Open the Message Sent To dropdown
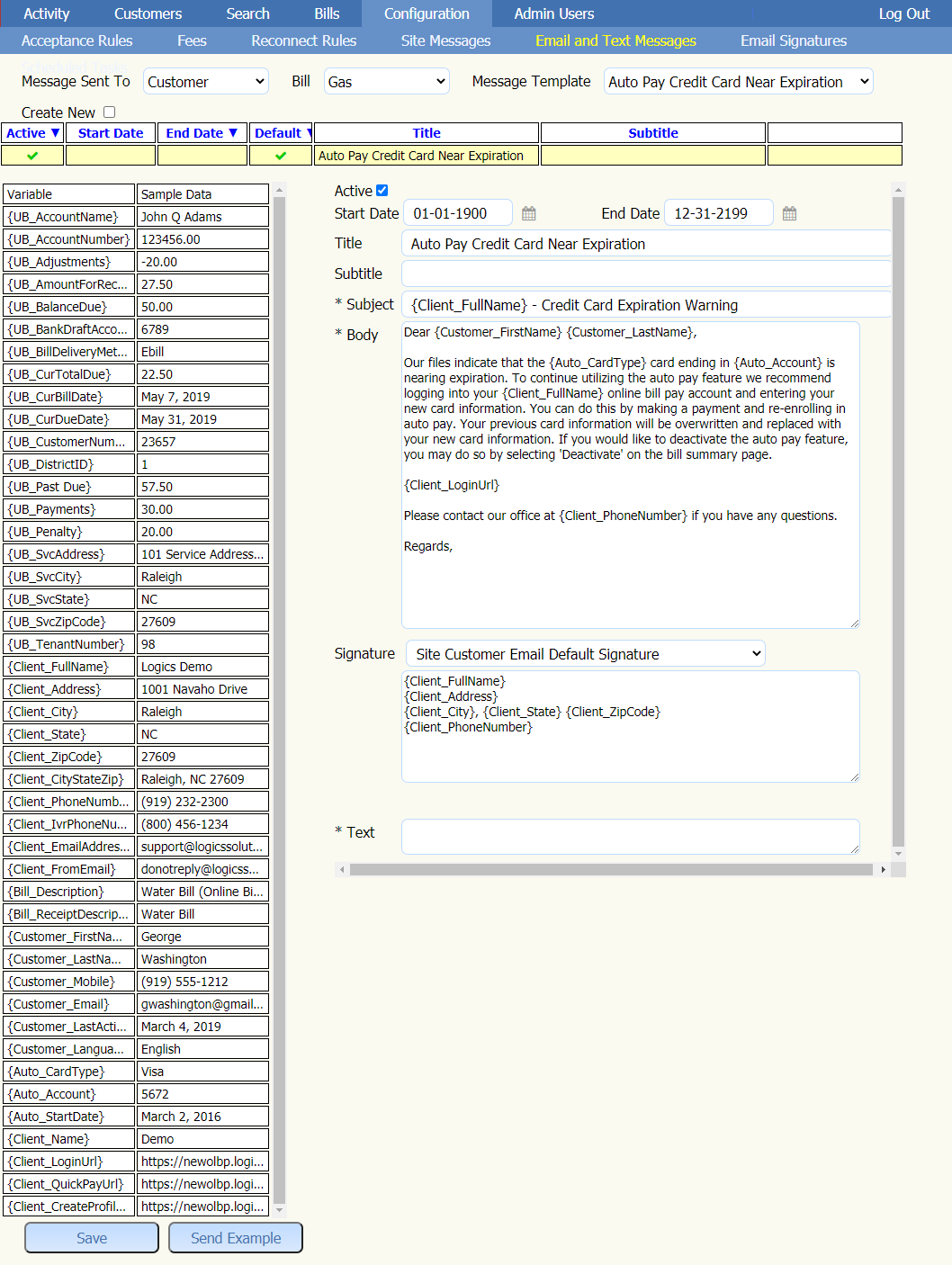The width and height of the screenshot is (952, 1265). pyautogui.click(x=206, y=82)
